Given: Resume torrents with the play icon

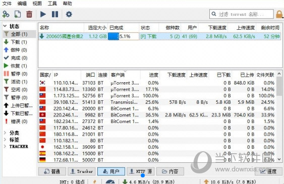Looking at the screenshot, I should point(43,14).
